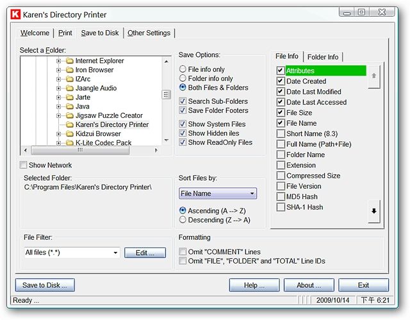Viewport: 410px width, 320px height.
Task: Click the Java folder icon
Action: pyautogui.click(x=70, y=106)
